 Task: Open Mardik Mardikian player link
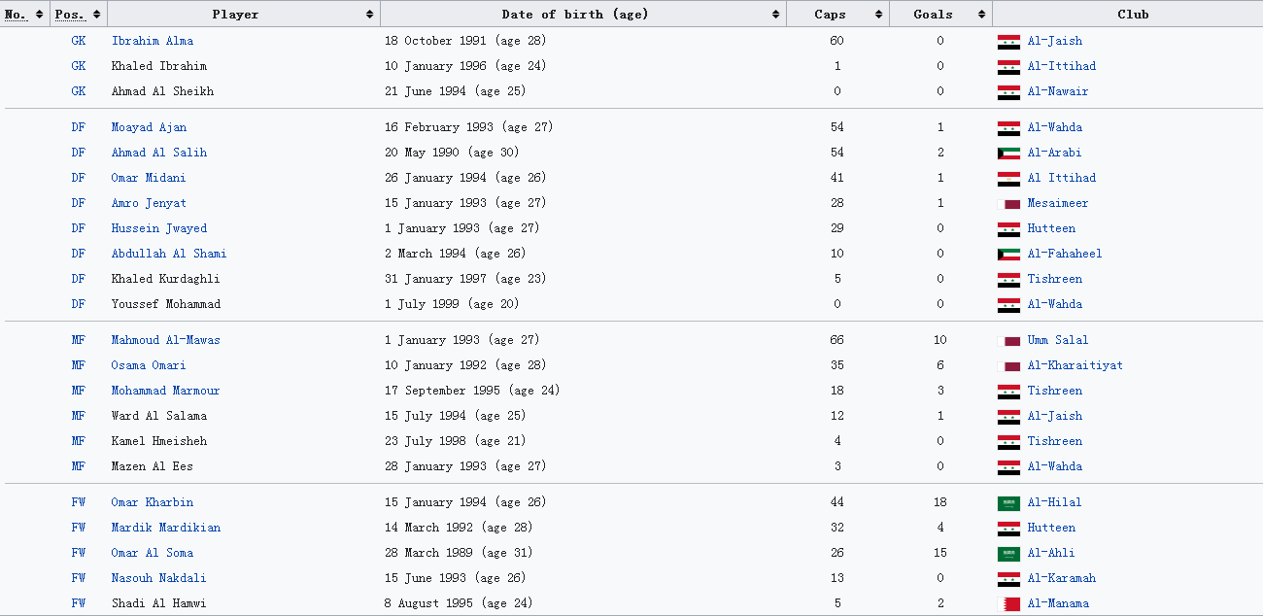pos(166,528)
